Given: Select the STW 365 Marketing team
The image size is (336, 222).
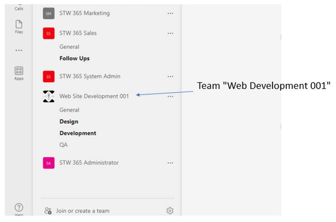Looking at the screenshot, I should tap(84, 13).
